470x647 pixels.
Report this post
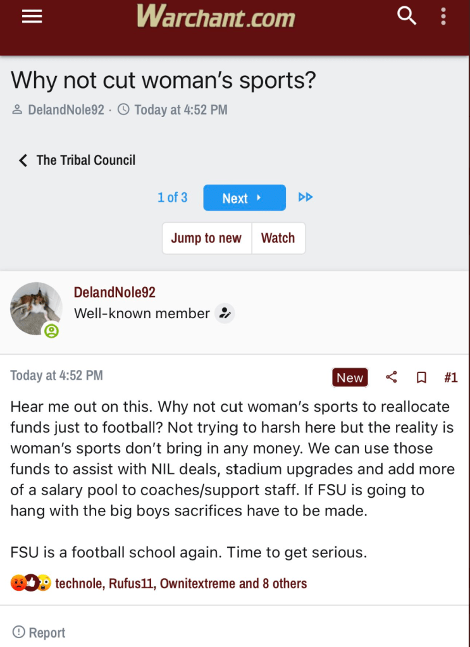(x=39, y=632)
